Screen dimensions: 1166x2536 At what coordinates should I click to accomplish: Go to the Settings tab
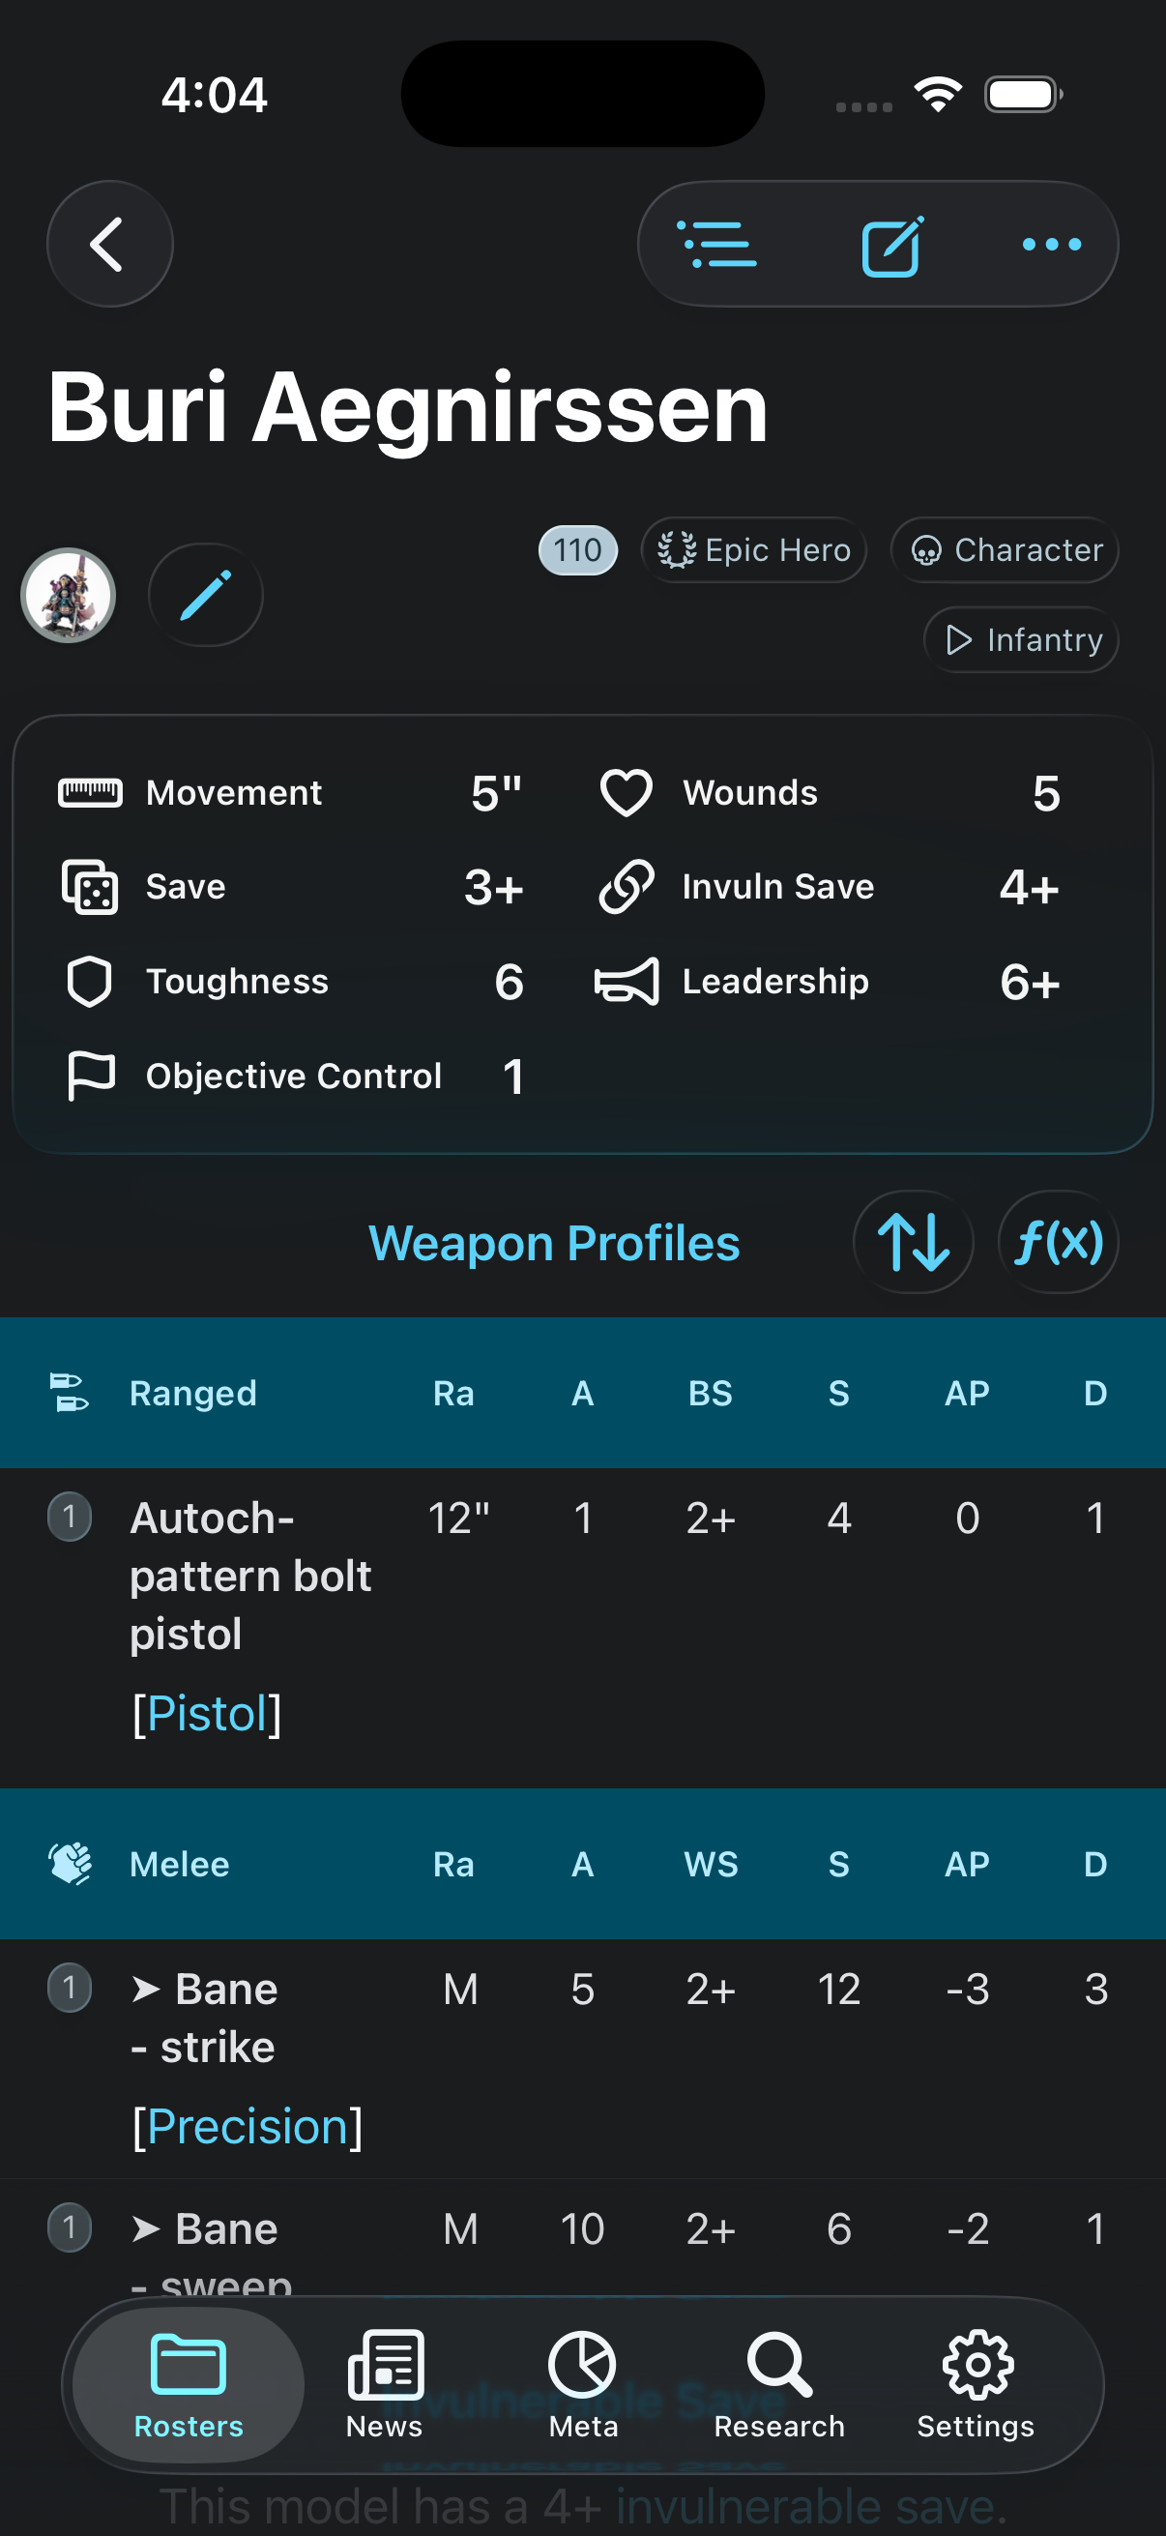tap(977, 2382)
